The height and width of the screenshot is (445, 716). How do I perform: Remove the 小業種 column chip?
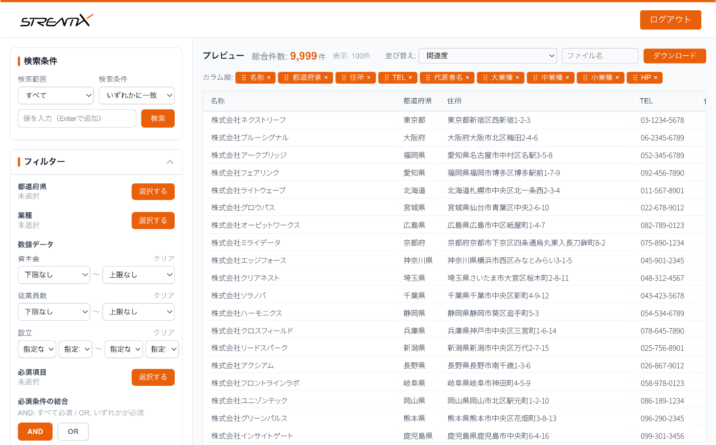617,78
